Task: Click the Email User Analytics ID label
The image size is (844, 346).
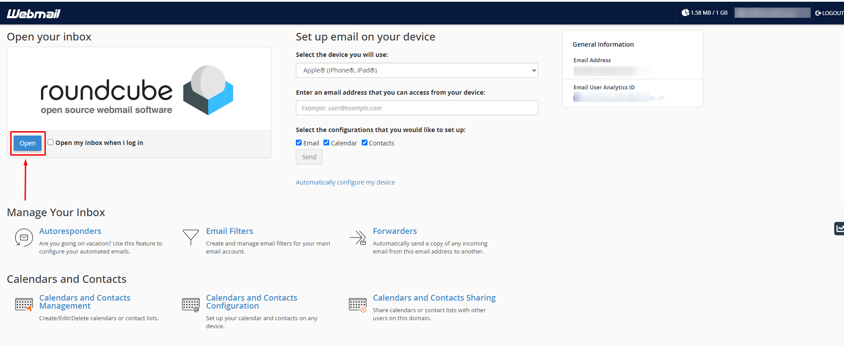Action: pyautogui.click(x=604, y=88)
